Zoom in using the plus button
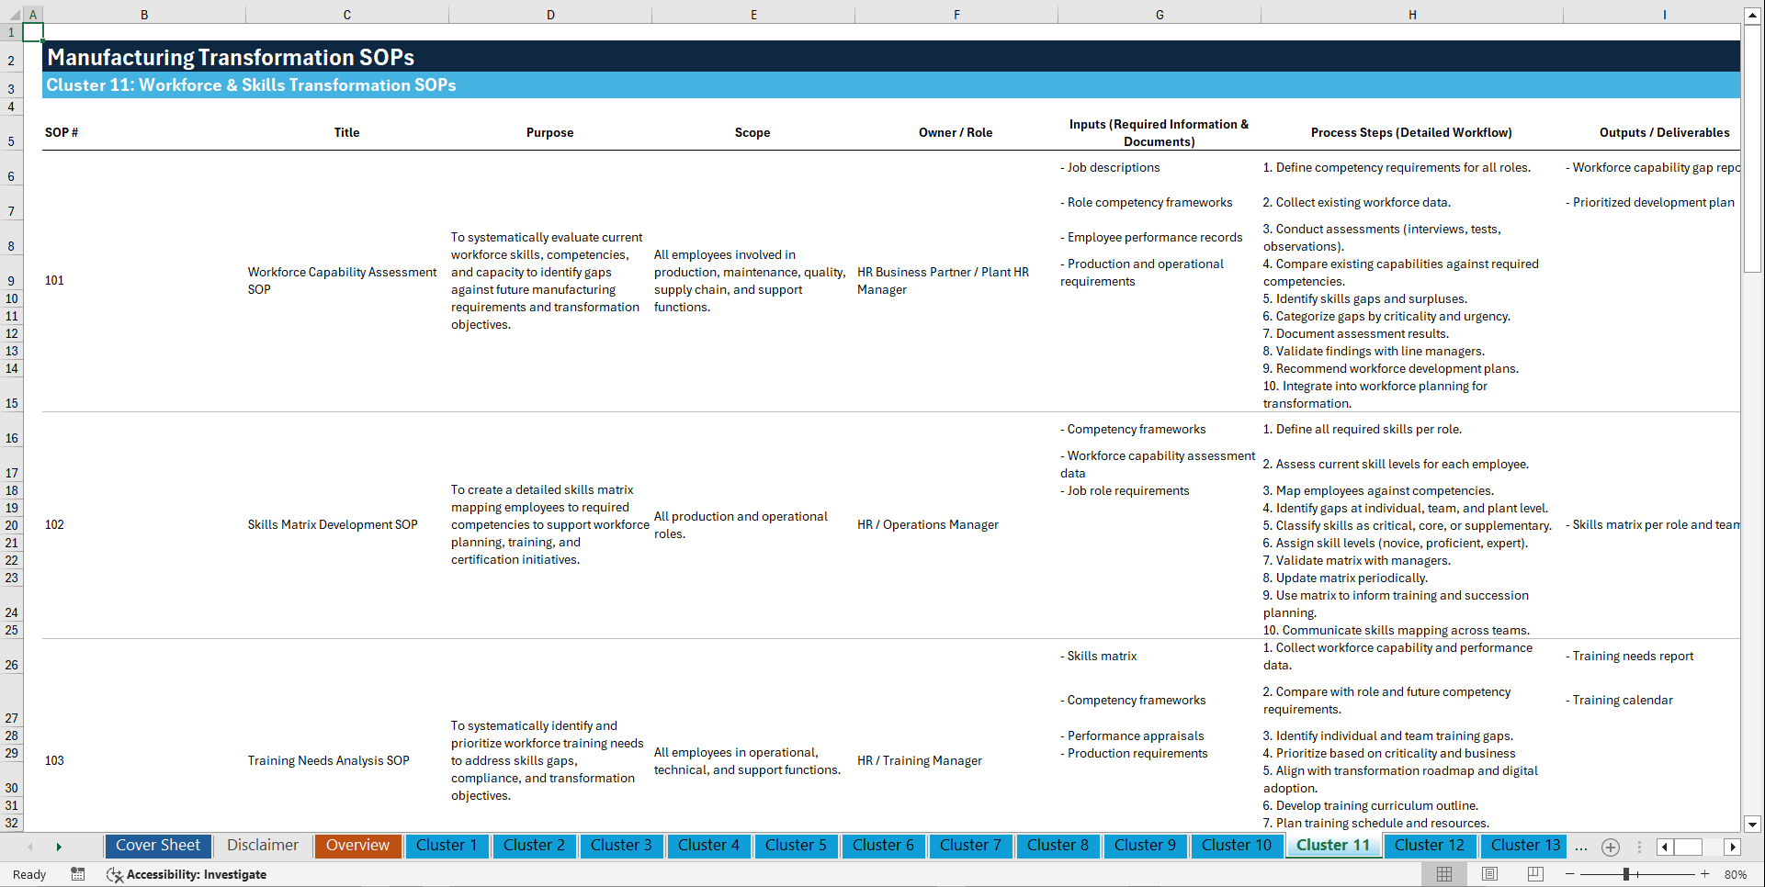This screenshot has width=1765, height=887. pyautogui.click(x=1704, y=874)
